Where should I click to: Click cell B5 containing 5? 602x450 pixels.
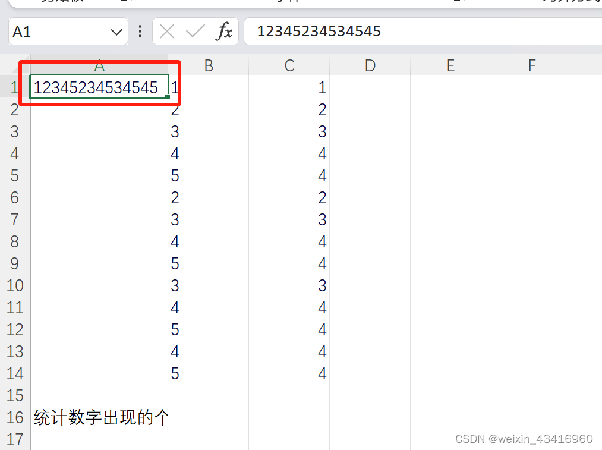click(x=209, y=176)
